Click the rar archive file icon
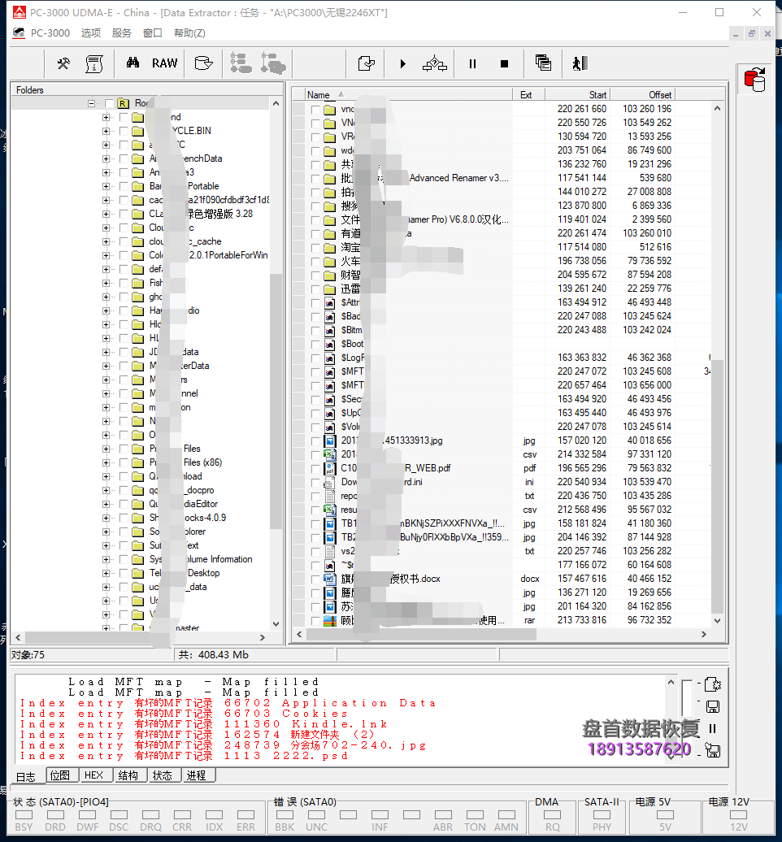 330,621
